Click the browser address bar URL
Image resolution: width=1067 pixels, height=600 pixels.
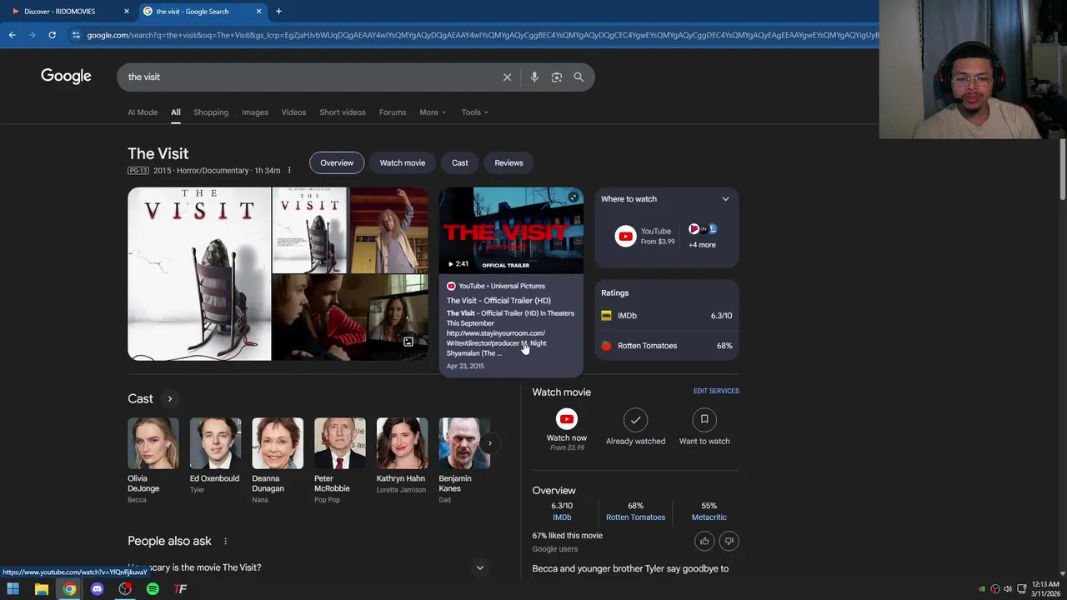point(483,35)
